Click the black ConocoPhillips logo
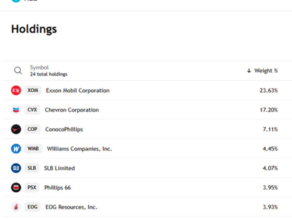 [x=16, y=129]
